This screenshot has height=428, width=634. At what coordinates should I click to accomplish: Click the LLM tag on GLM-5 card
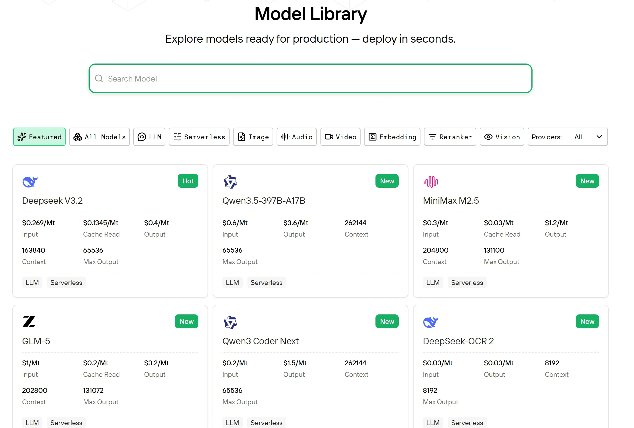(x=32, y=423)
